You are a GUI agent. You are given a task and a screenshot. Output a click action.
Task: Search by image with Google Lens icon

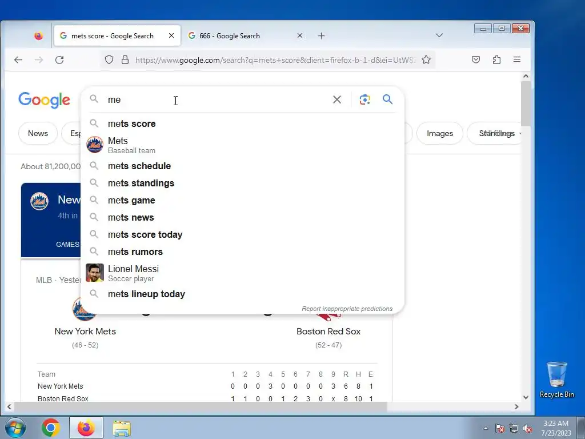365,99
